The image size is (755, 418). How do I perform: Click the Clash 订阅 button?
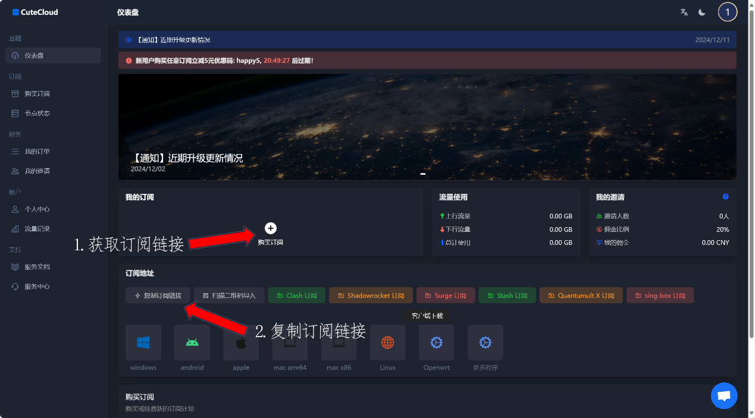[x=296, y=295]
